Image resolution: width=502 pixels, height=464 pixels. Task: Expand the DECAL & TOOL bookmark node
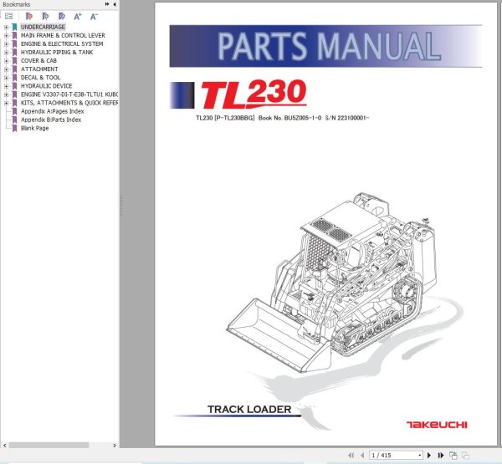click(6, 78)
